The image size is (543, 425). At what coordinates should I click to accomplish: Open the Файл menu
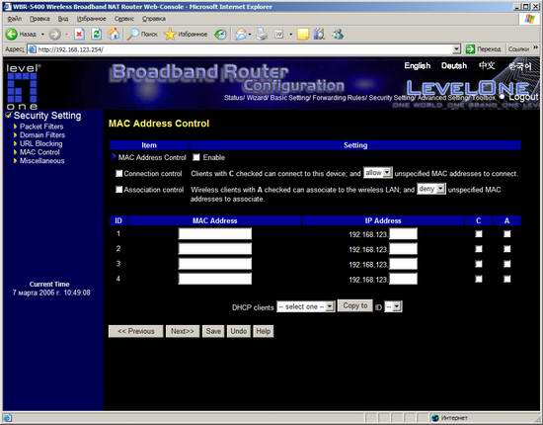click(14, 19)
